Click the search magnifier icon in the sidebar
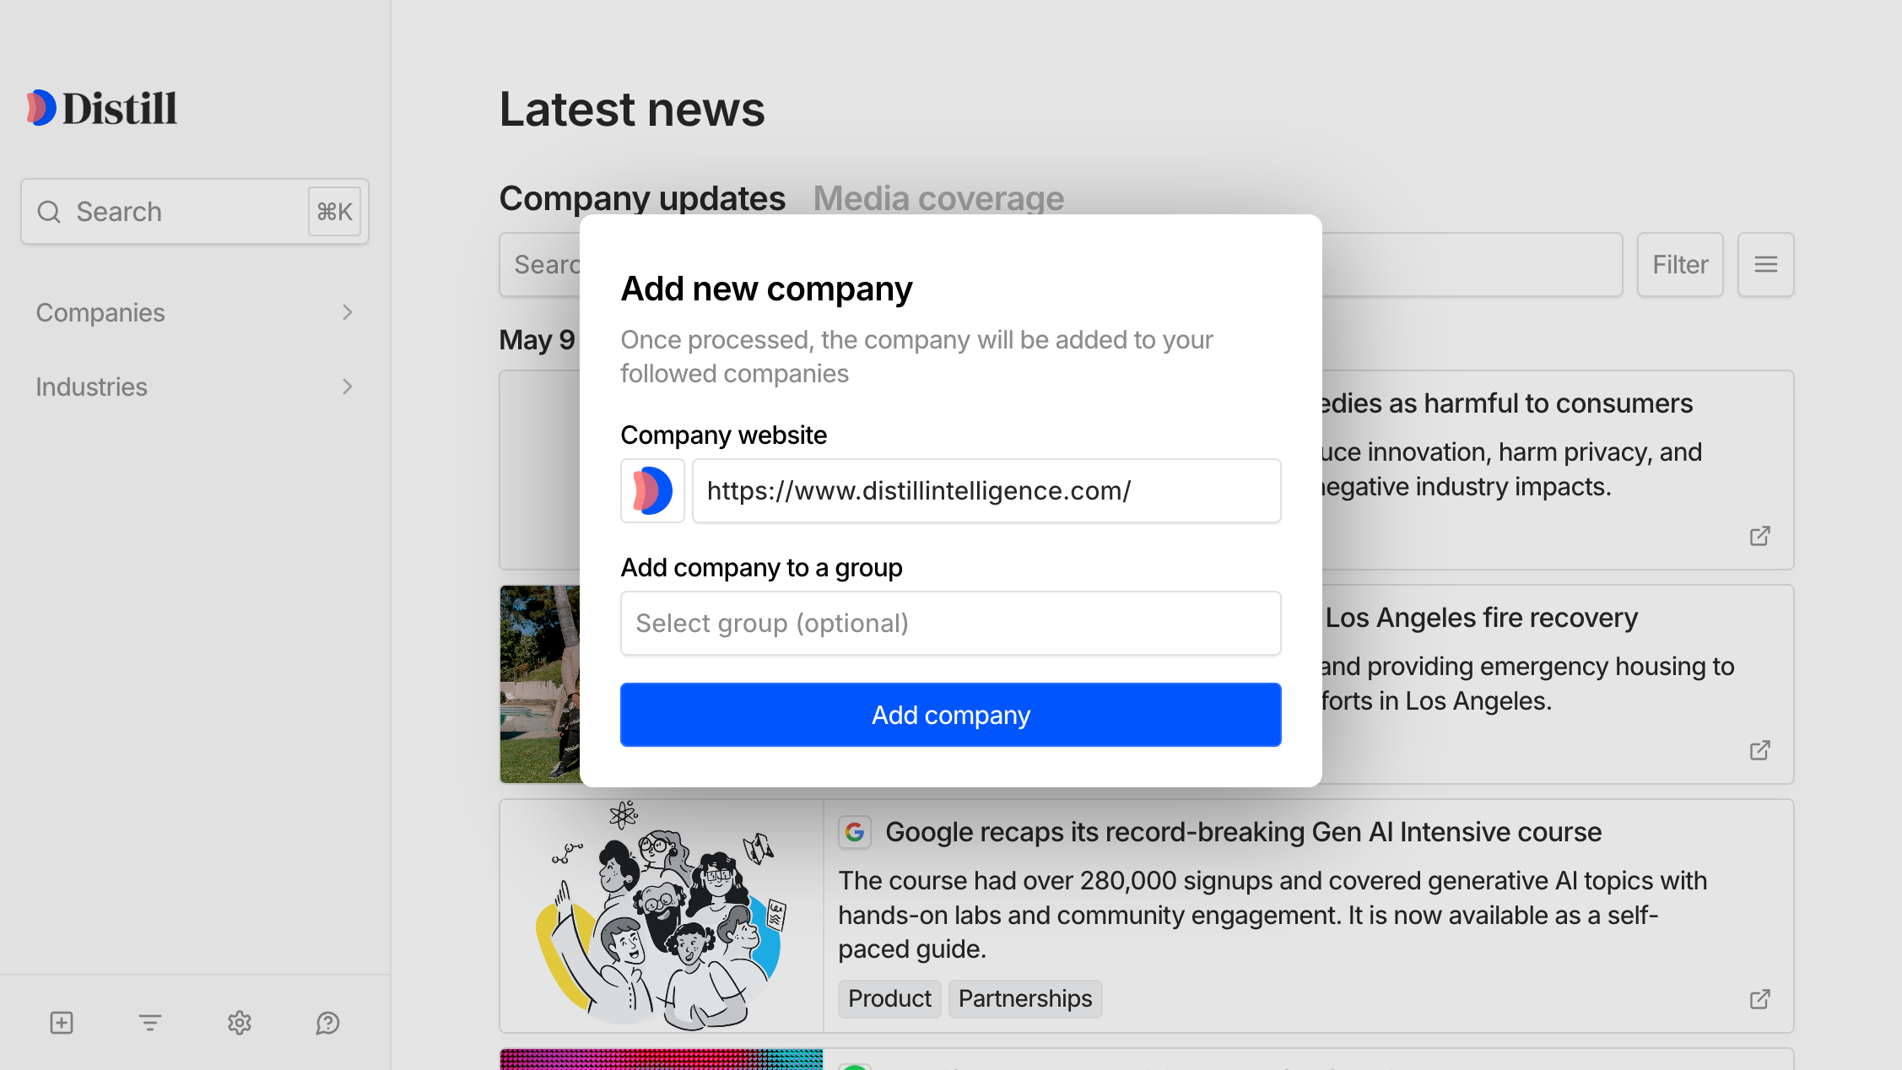The width and height of the screenshot is (1902, 1070). coord(48,211)
